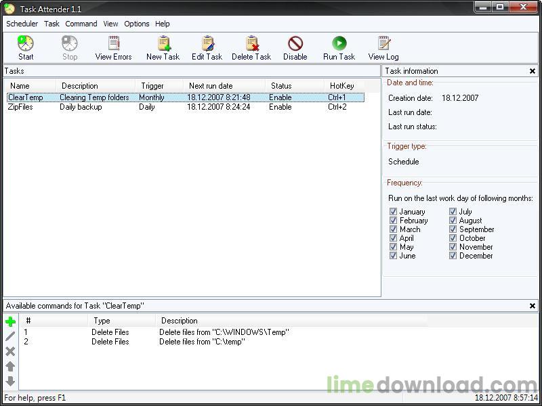Image resolution: width=542 pixels, height=406 pixels.
Task: Uncheck the January month checkbox
Action: [x=393, y=212]
